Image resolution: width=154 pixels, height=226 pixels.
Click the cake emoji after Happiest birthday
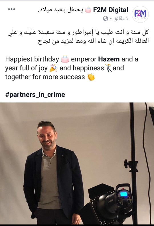pyautogui.click(x=65, y=59)
